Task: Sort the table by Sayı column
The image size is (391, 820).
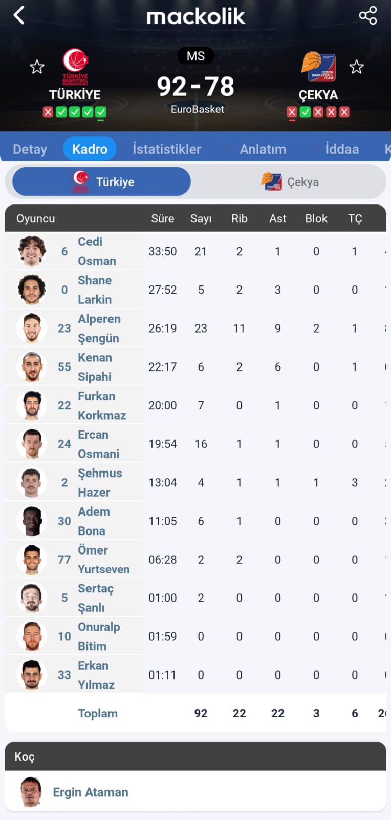Action: click(201, 219)
